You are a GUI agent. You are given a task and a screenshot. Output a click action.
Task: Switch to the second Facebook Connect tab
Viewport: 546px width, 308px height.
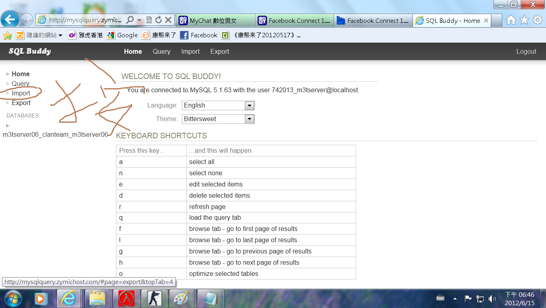click(373, 20)
